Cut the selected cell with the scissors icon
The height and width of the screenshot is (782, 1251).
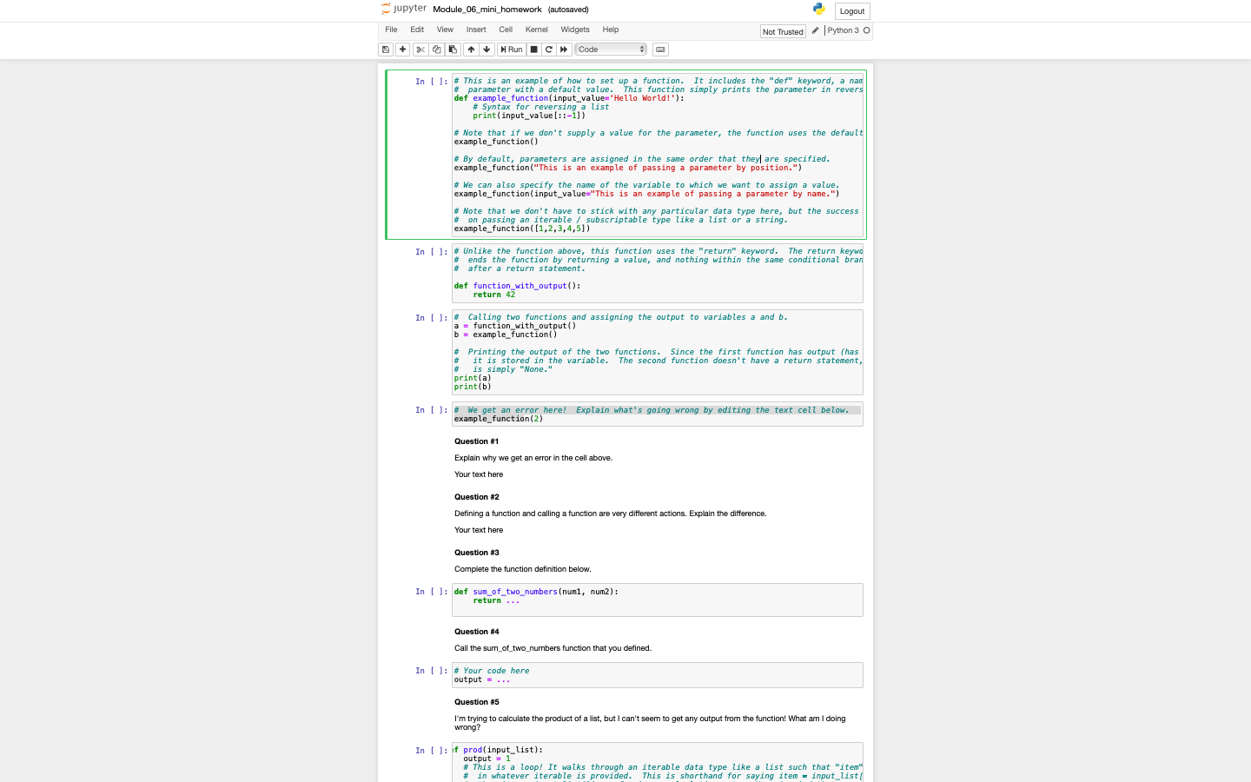point(420,50)
